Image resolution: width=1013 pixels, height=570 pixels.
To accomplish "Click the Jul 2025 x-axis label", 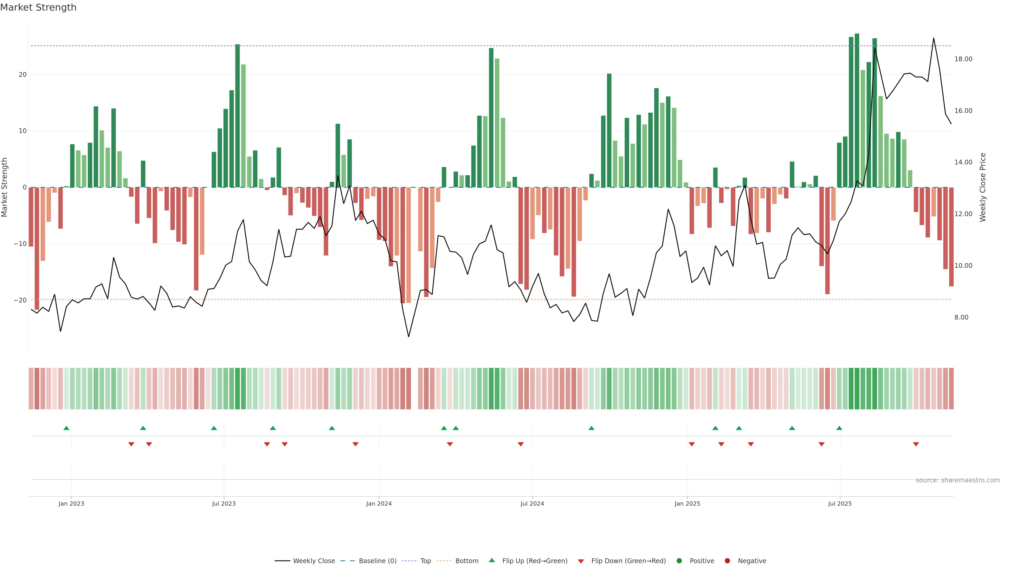I will click(840, 503).
